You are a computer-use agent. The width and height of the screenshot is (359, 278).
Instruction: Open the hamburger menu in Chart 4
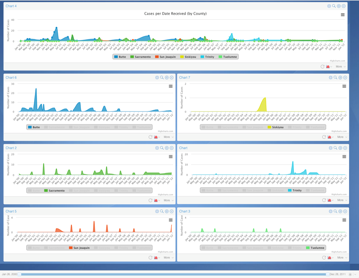[342, 15]
